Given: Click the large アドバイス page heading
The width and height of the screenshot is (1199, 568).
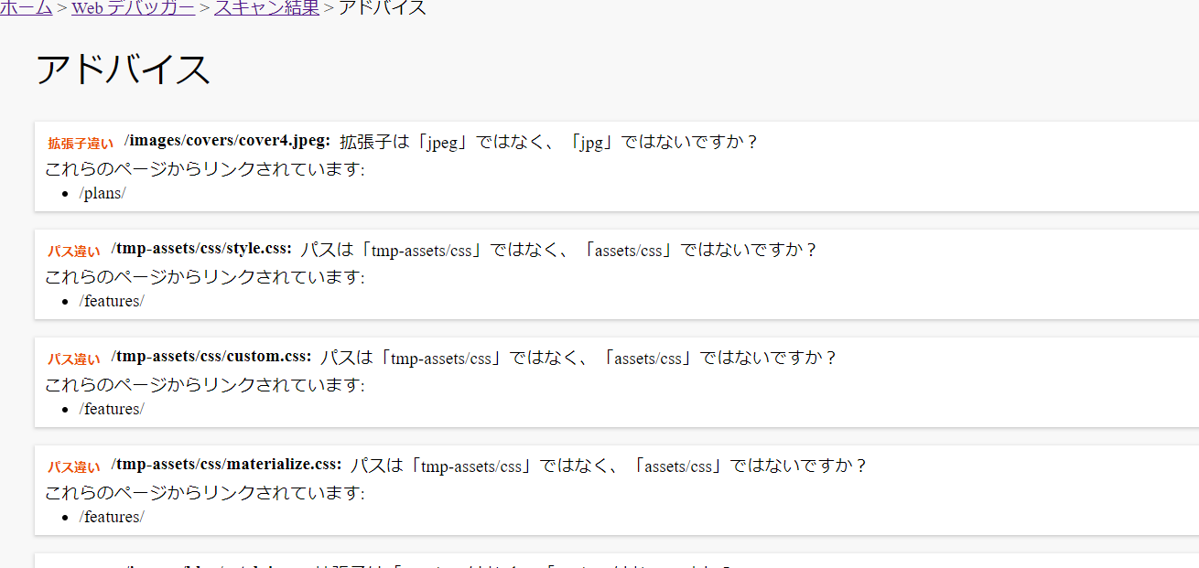Looking at the screenshot, I should tap(124, 70).
